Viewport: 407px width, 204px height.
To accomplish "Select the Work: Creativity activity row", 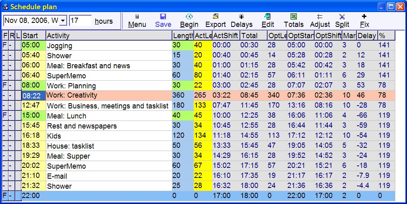I will click(108, 96).
